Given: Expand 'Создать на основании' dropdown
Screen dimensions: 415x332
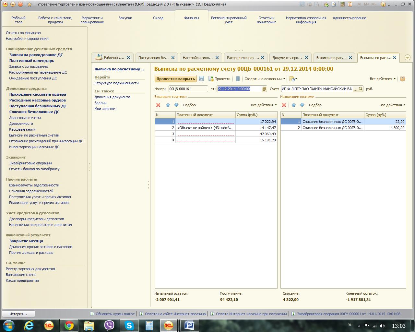Looking at the screenshot, I should click(265, 79).
